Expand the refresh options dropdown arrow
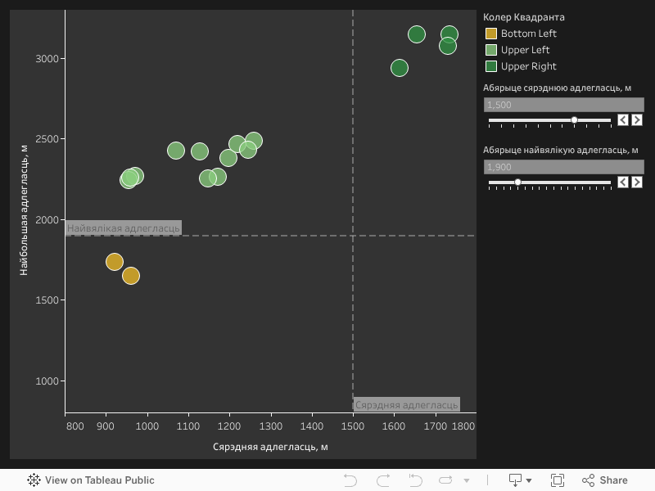 467,481
